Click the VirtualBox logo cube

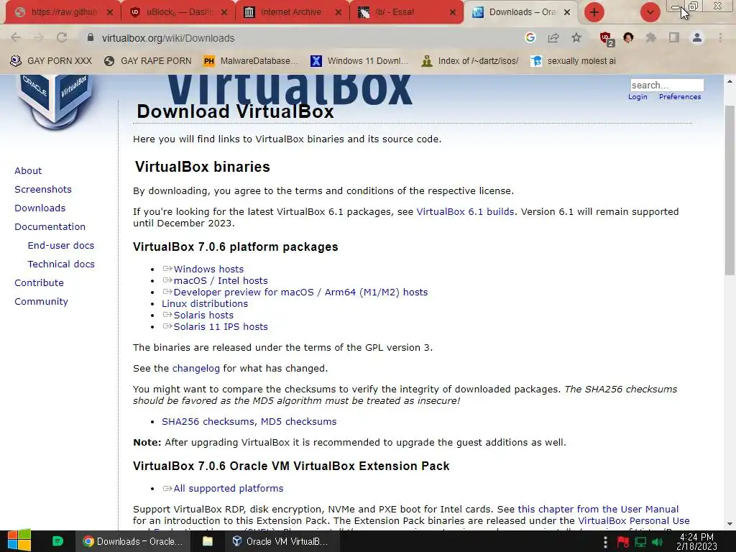pyautogui.click(x=55, y=101)
